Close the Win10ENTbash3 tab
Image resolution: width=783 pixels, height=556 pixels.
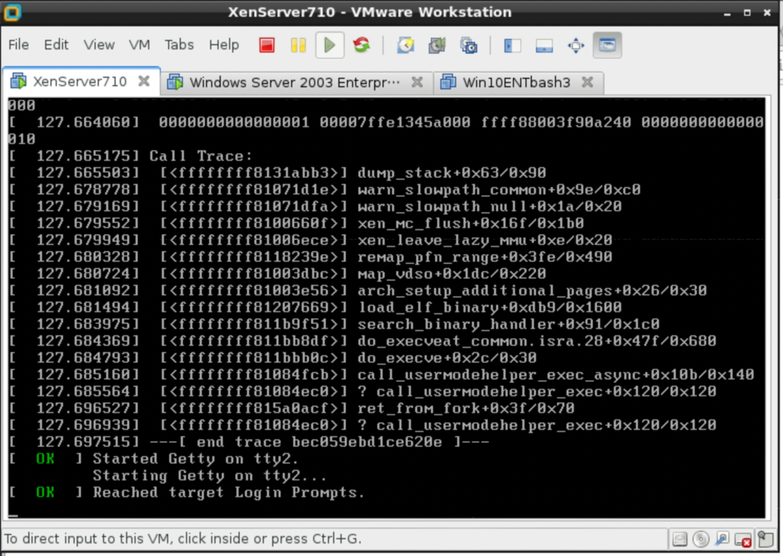[588, 82]
